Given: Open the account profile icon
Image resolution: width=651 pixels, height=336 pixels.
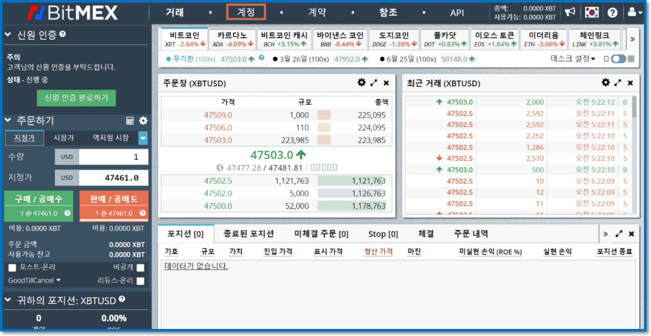Looking at the screenshot, I should point(631,12).
